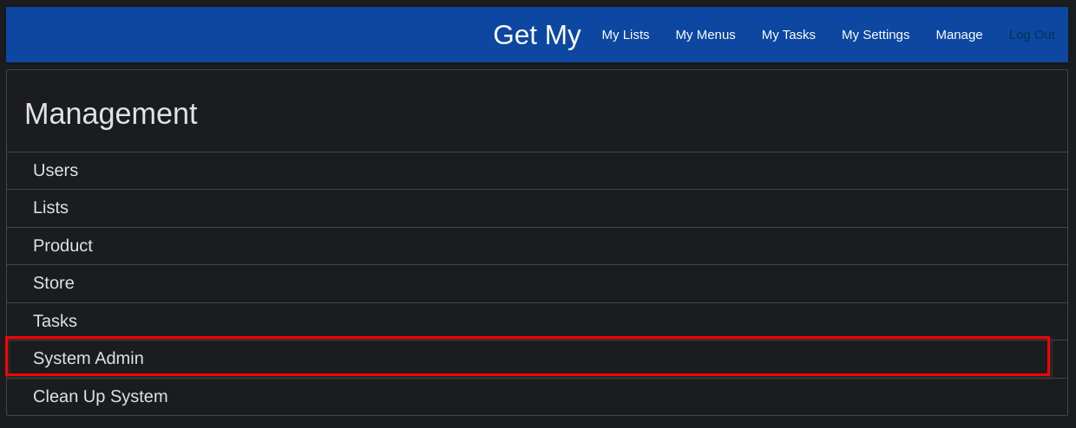Choose Tasks in the Management list
Viewport: 1076px width, 428px height.
click(537, 321)
